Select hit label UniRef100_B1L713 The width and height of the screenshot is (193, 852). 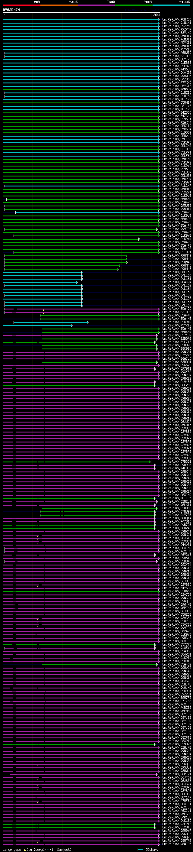(x=177, y=342)
